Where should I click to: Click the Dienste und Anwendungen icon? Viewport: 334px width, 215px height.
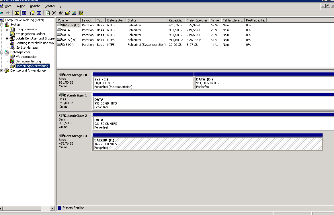pyautogui.click(x=7, y=70)
